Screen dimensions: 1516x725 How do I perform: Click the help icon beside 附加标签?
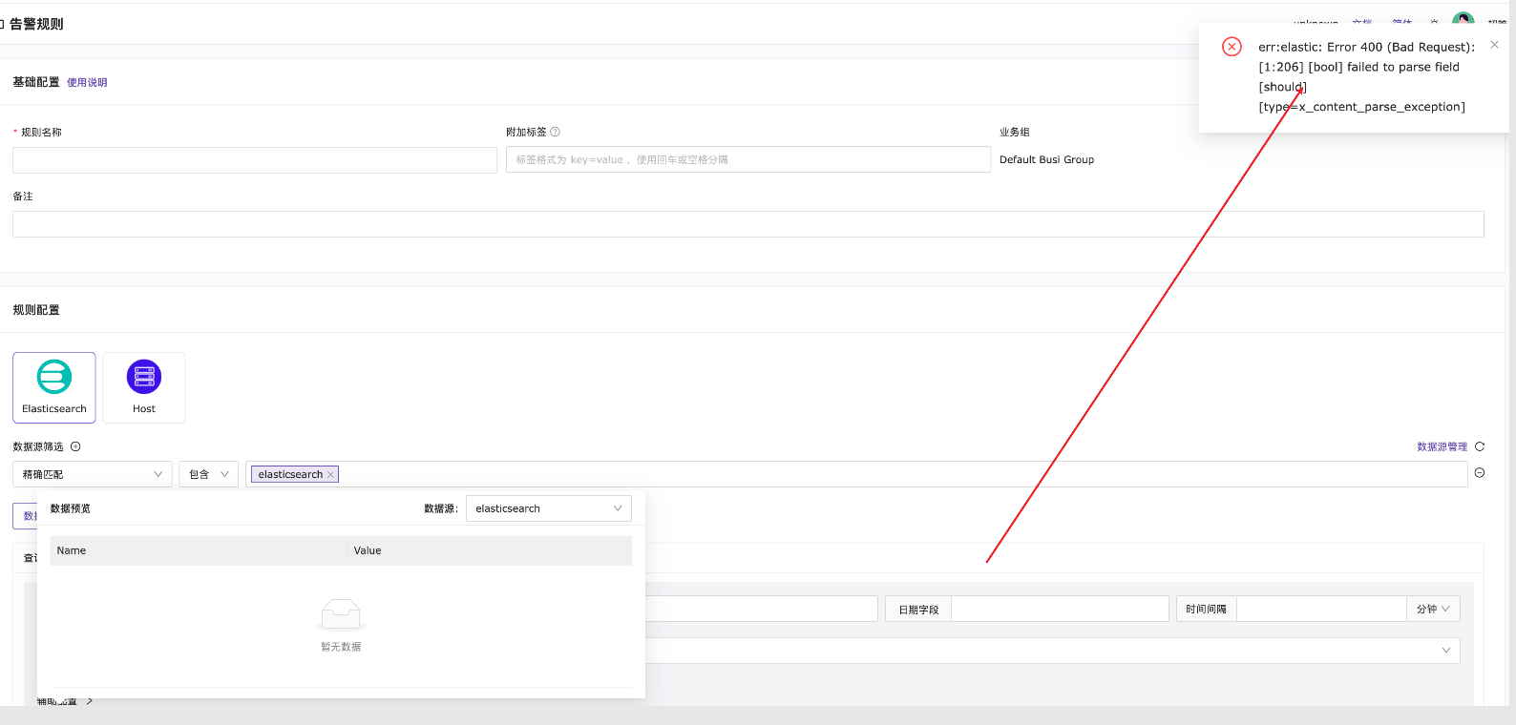(556, 132)
